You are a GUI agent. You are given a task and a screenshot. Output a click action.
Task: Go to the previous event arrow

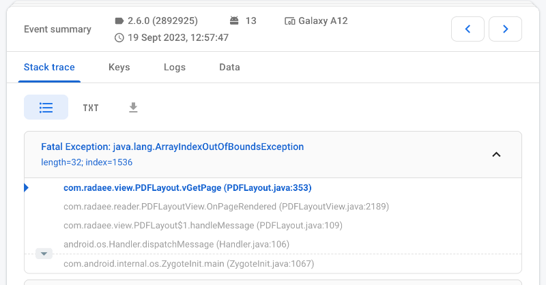click(468, 29)
